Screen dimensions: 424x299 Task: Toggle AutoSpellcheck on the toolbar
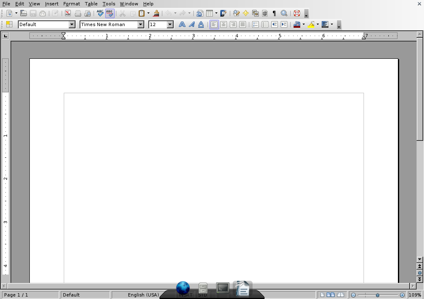click(110, 13)
